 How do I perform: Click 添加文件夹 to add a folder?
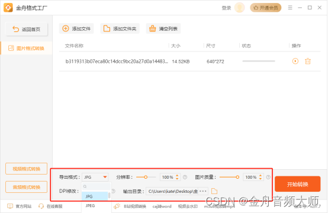[120, 28]
